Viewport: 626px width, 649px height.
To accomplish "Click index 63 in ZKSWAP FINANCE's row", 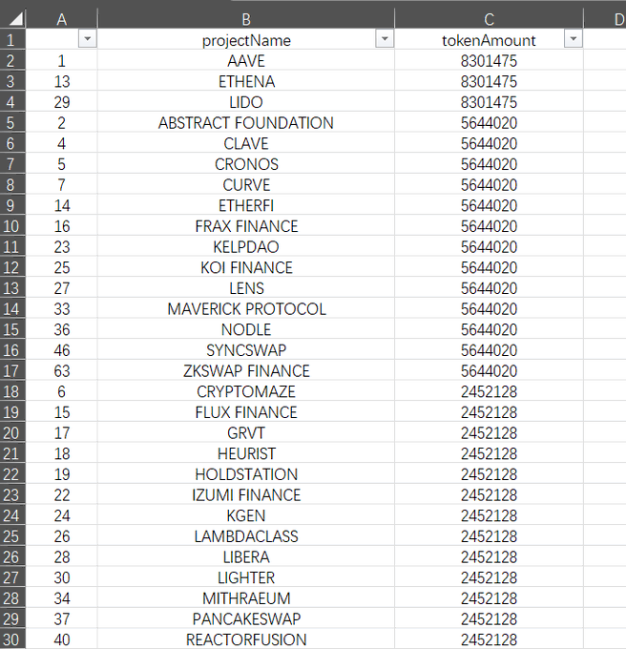I will pyautogui.click(x=62, y=371).
